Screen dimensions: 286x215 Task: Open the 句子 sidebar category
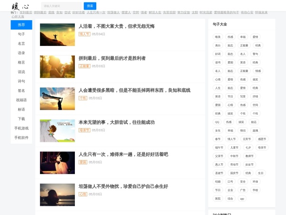pos(21,34)
